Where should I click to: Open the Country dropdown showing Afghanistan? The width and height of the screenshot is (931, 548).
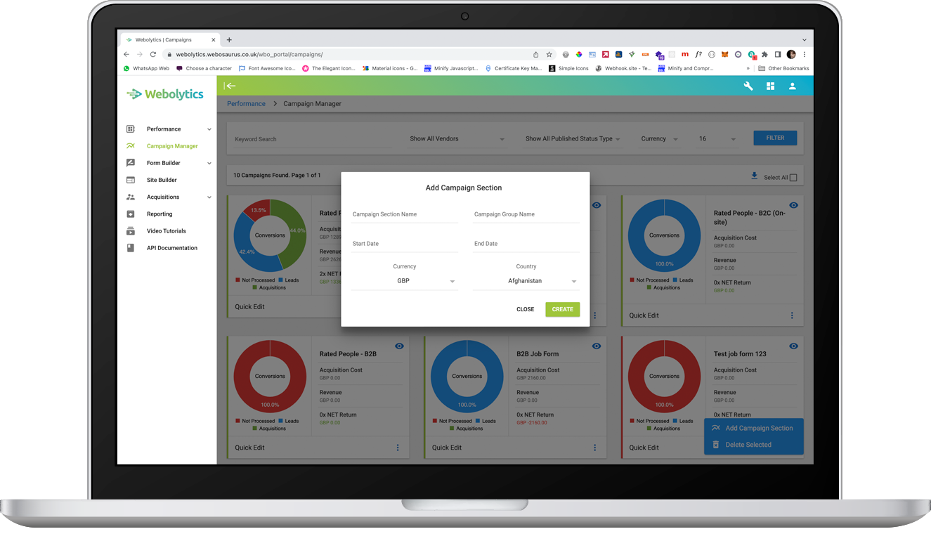(526, 281)
